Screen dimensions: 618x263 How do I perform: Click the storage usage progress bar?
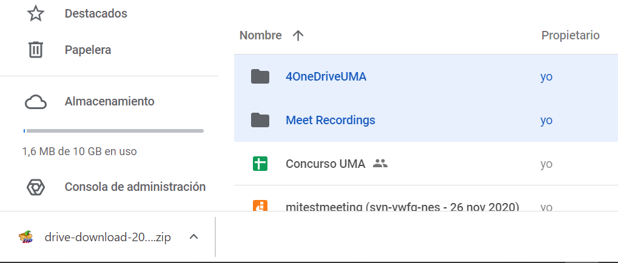click(x=113, y=131)
